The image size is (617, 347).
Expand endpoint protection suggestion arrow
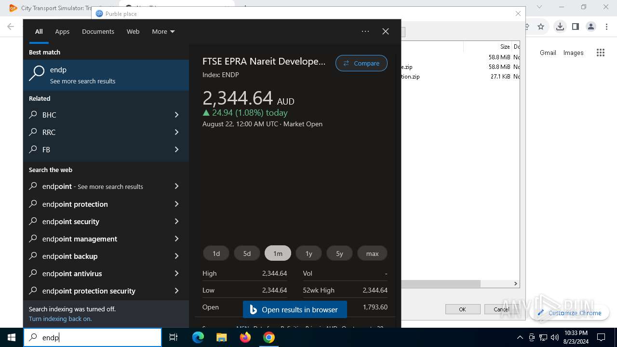176,204
